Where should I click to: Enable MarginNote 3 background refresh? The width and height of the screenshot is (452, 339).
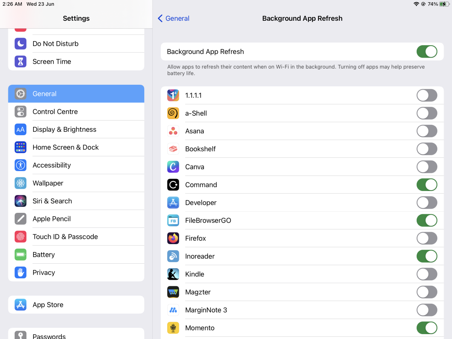427,310
